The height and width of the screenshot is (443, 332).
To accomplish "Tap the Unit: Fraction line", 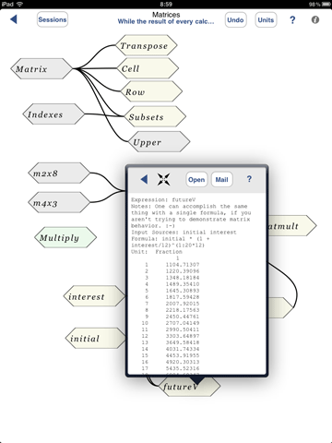I will [x=157, y=252].
